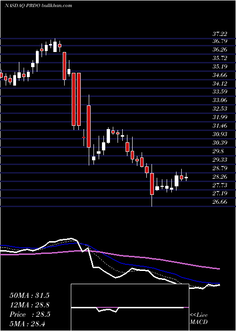Image resolution: width=236 pixels, height=331 pixels.
Task: Click the 29.8 price axis label
Action: (x=218, y=151)
